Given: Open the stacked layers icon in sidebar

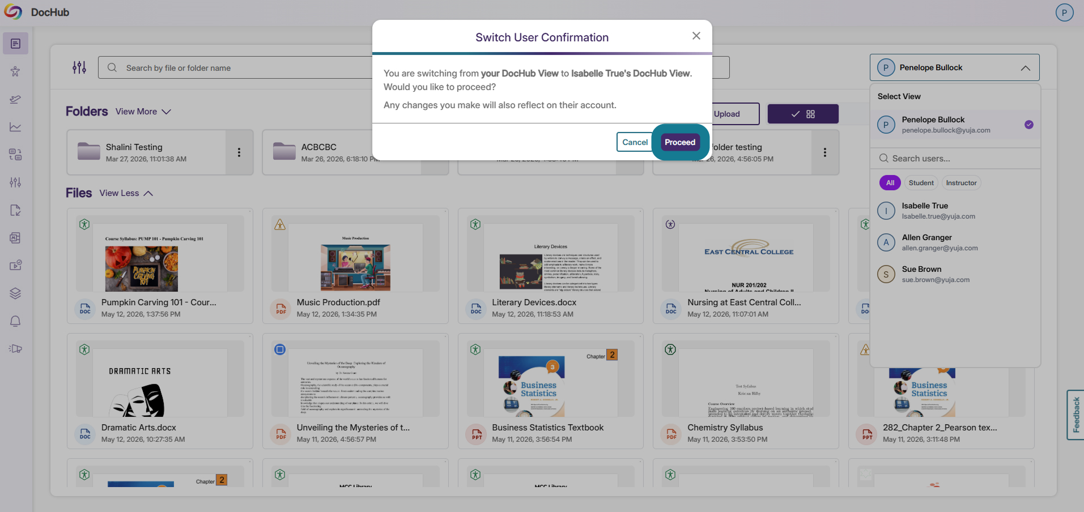Looking at the screenshot, I should click(15, 293).
